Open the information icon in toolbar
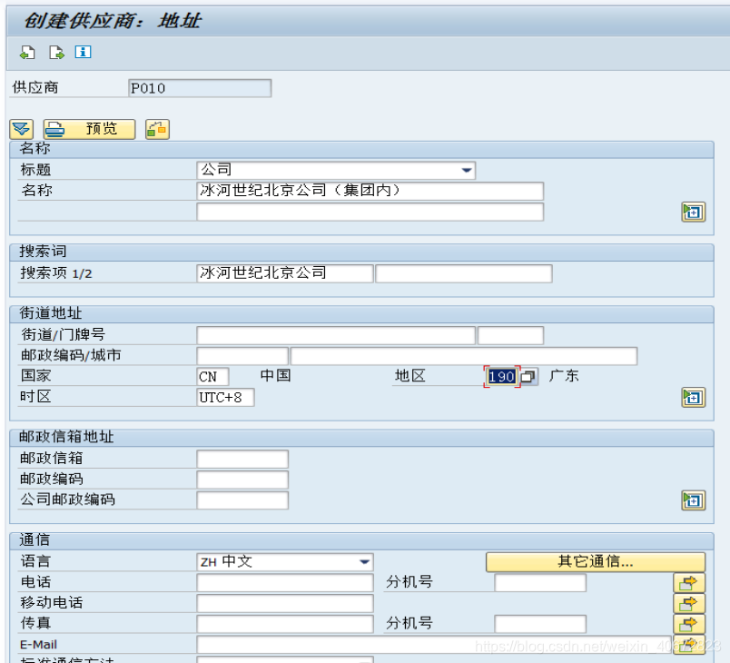730x663 pixels. pos(84,52)
